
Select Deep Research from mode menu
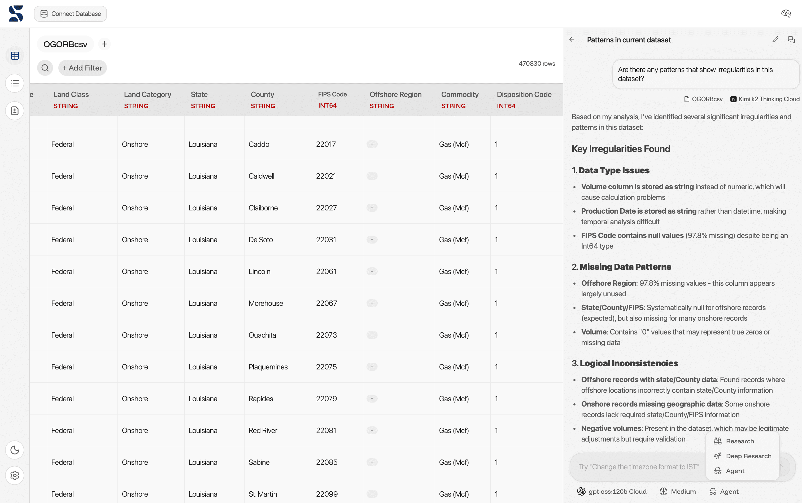(748, 456)
